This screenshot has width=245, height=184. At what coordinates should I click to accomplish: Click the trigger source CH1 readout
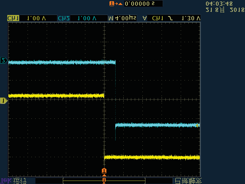(x=157, y=18)
